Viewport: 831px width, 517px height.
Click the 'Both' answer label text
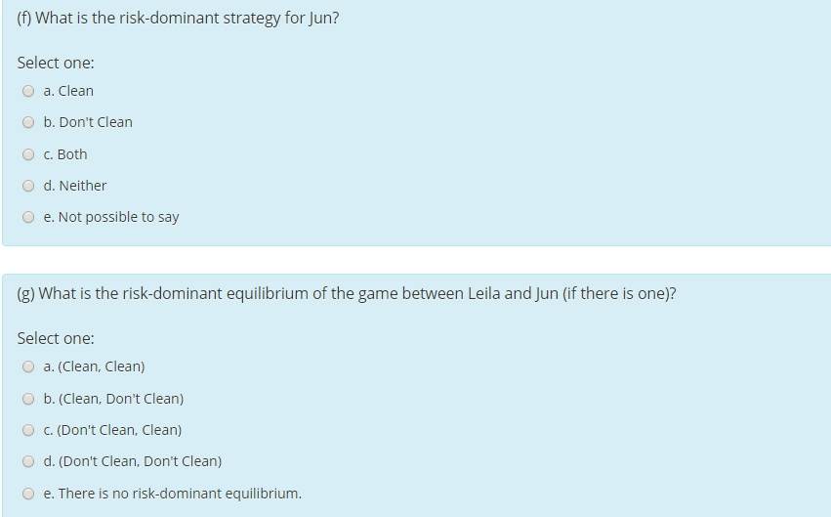point(72,154)
